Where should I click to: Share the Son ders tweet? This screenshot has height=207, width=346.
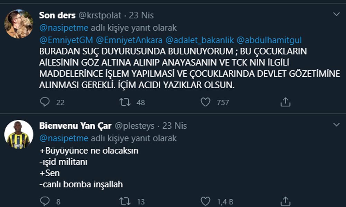pyautogui.click(x=285, y=102)
